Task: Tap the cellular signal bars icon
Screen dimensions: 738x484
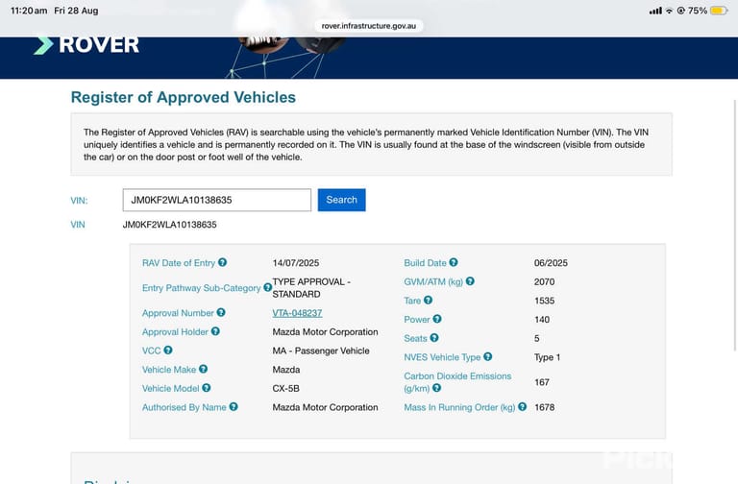Action: coord(655,11)
